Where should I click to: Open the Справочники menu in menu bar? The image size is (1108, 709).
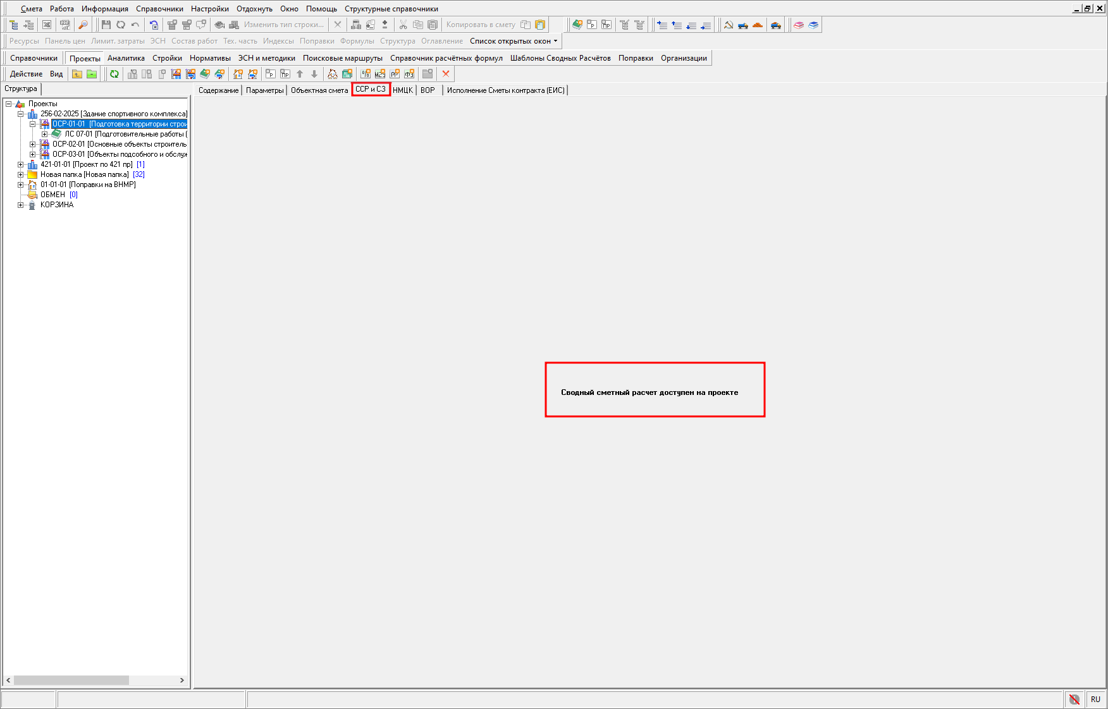(x=159, y=9)
